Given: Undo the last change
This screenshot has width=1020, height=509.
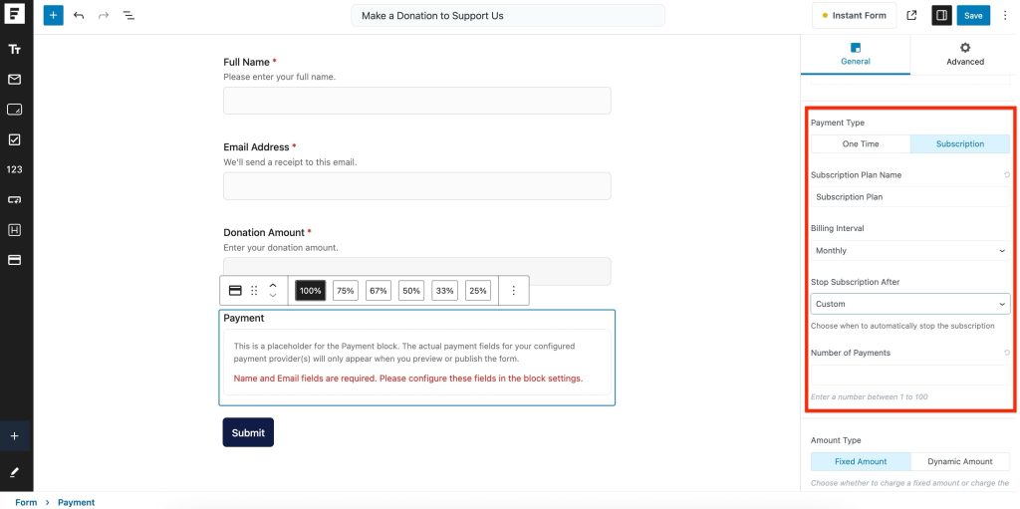Looking at the screenshot, I should (79, 16).
